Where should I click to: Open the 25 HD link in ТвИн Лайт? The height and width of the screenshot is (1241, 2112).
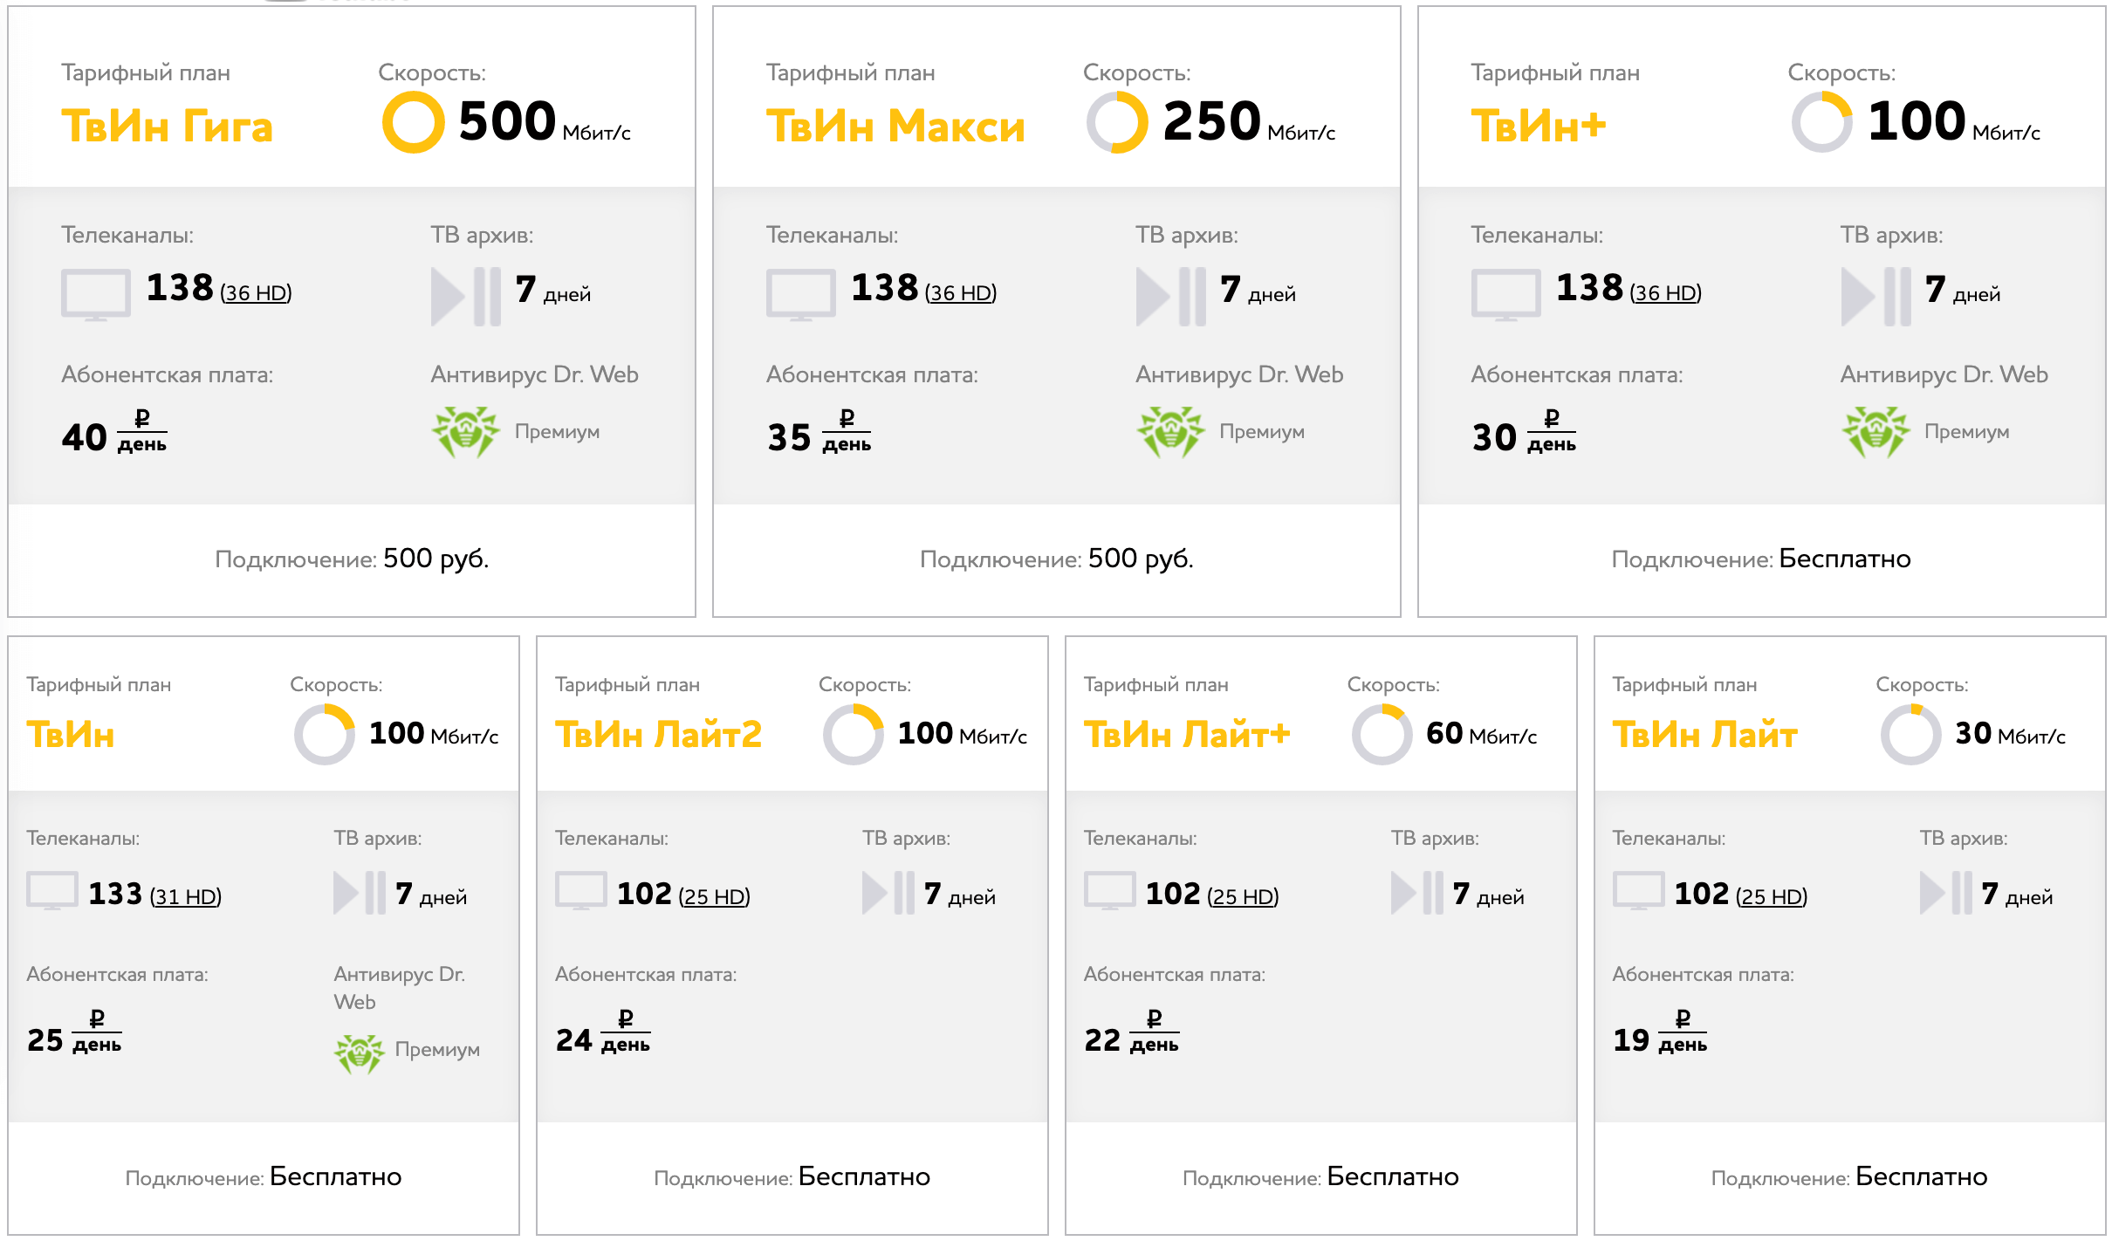point(1772,896)
